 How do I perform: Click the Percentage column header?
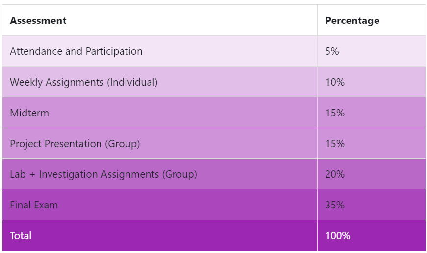coord(352,21)
